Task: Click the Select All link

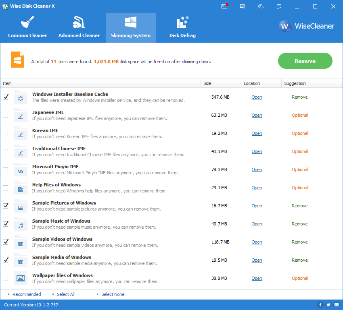Action: [66, 294]
